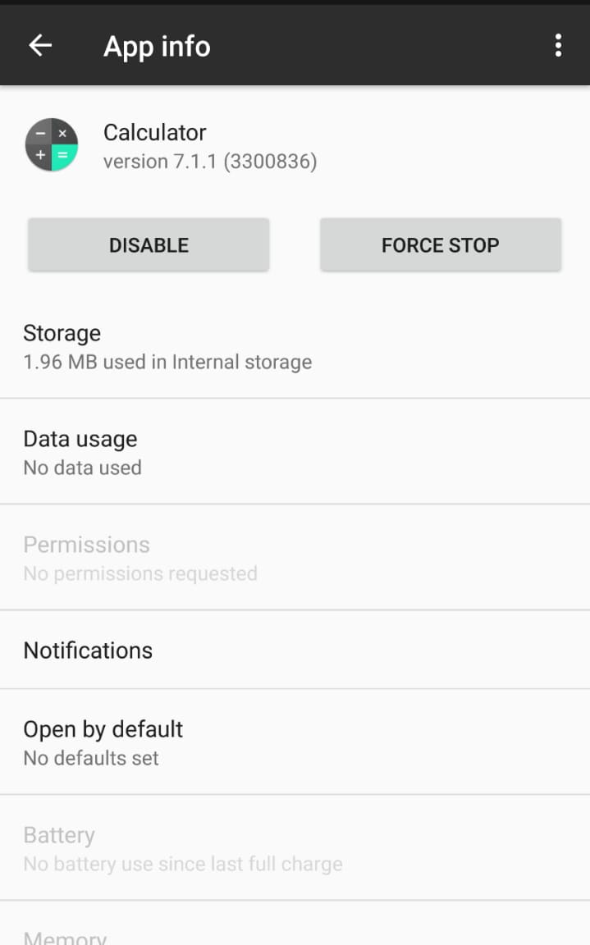Screen dimensions: 590x945
Task: Select the greyed-out Permissions entry
Action: (x=295, y=558)
